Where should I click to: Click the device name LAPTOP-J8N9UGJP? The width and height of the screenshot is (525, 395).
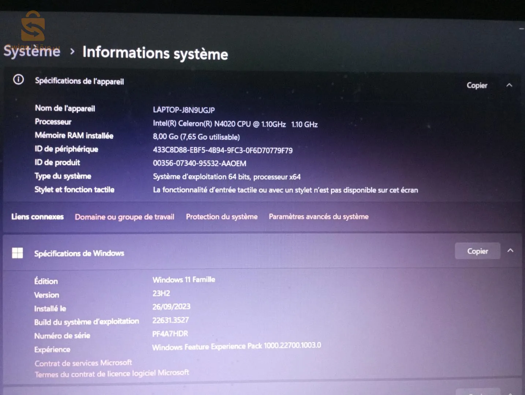184,110
